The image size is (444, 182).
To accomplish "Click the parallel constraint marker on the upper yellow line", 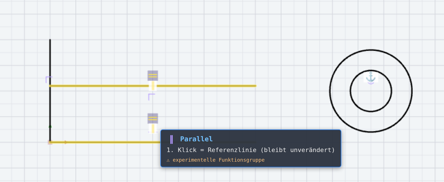I will click(x=153, y=86).
